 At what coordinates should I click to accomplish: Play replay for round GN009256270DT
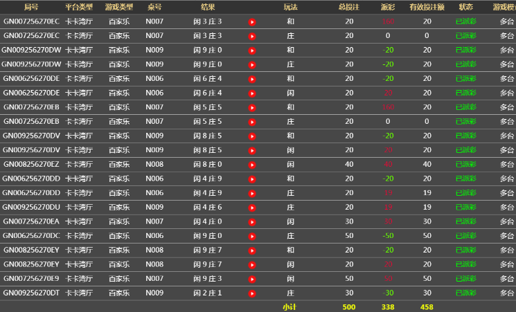tap(252, 293)
